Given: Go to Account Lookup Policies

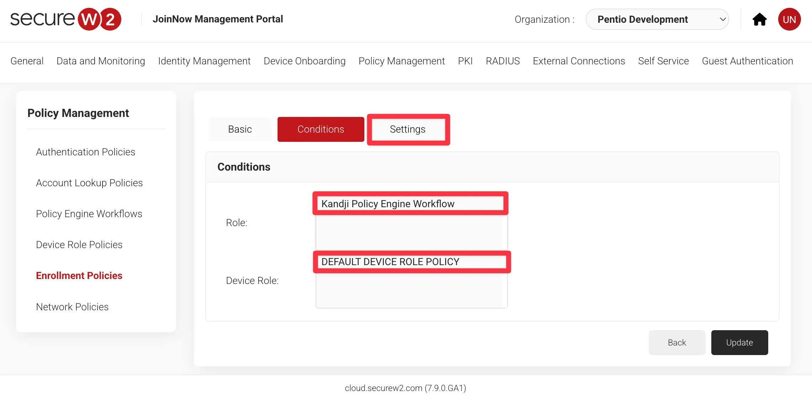Looking at the screenshot, I should [89, 183].
